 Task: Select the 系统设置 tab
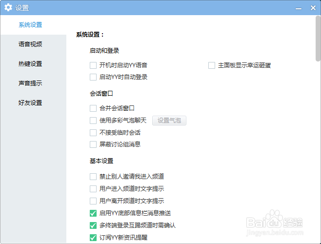tap(30, 25)
